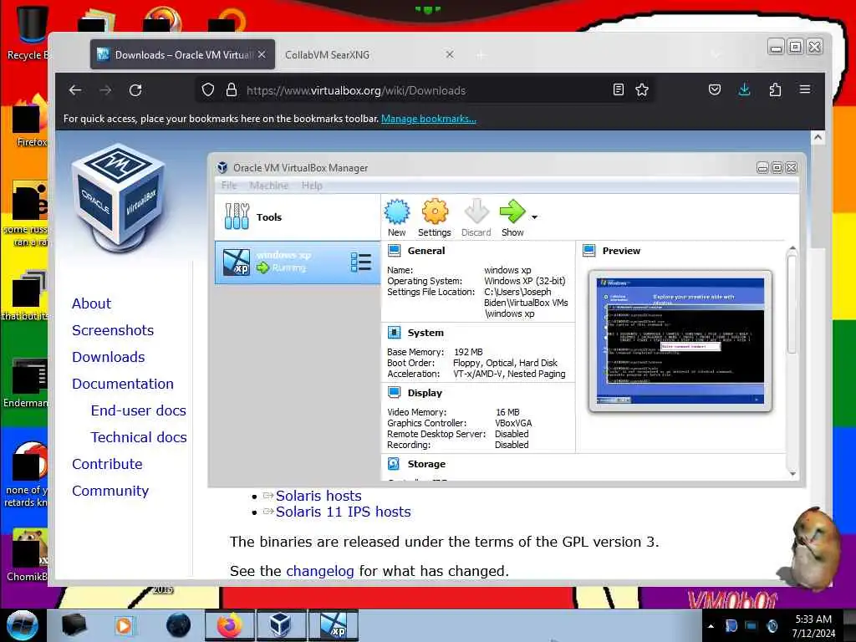Click the Windows XP VM taskbar icon
This screenshot has width=856, height=642.
tap(333, 625)
